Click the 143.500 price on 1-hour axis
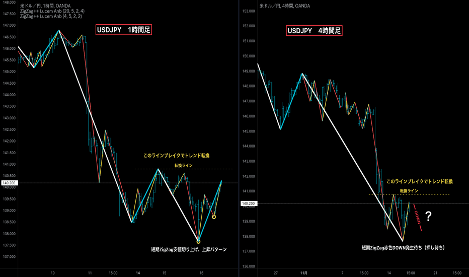Screen dimensions: 469x277 tap(9, 106)
